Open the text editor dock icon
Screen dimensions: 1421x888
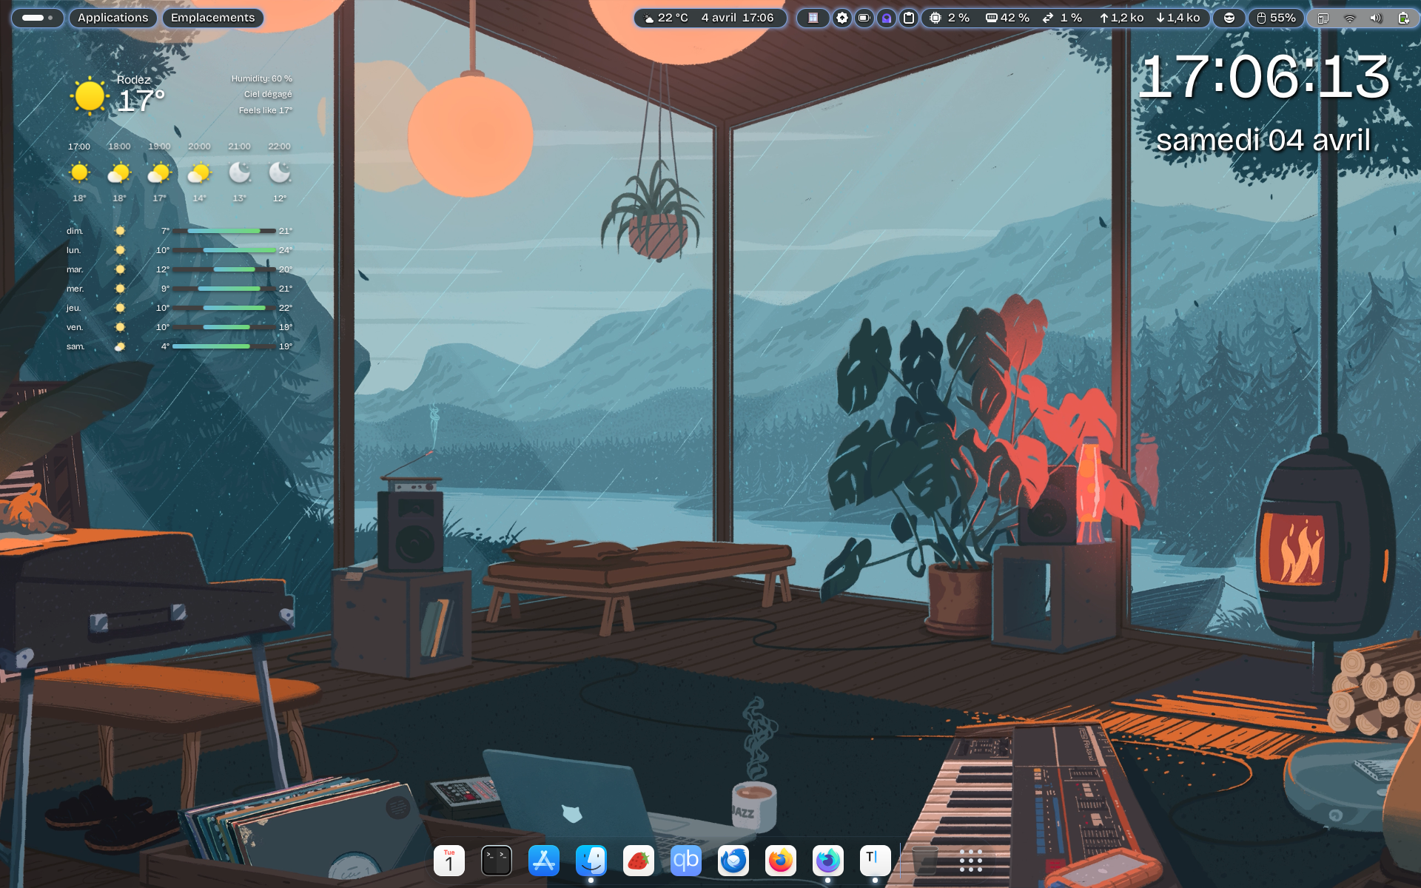tap(875, 861)
